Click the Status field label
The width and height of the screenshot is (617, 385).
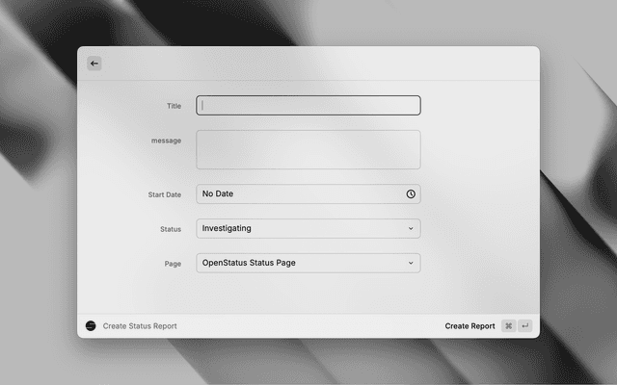(170, 229)
